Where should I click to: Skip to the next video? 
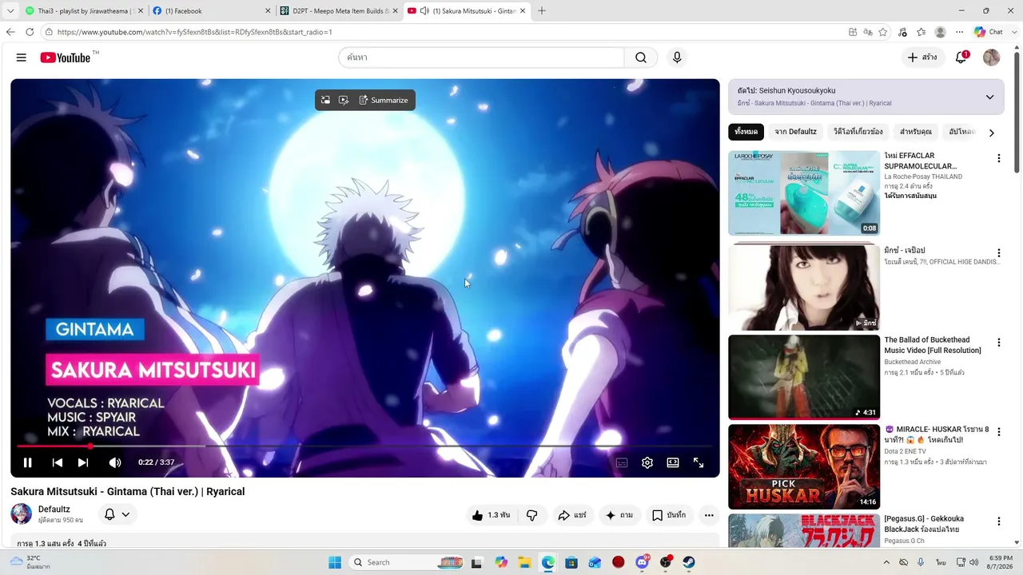83,462
